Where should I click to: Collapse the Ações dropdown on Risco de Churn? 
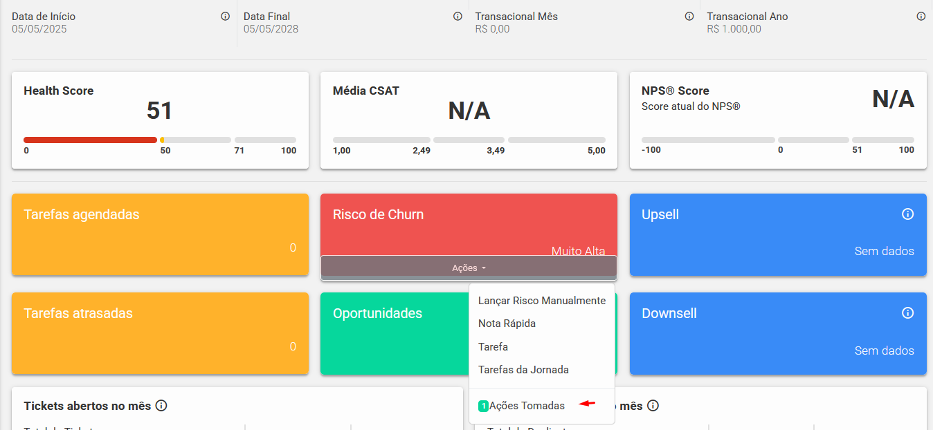469,268
